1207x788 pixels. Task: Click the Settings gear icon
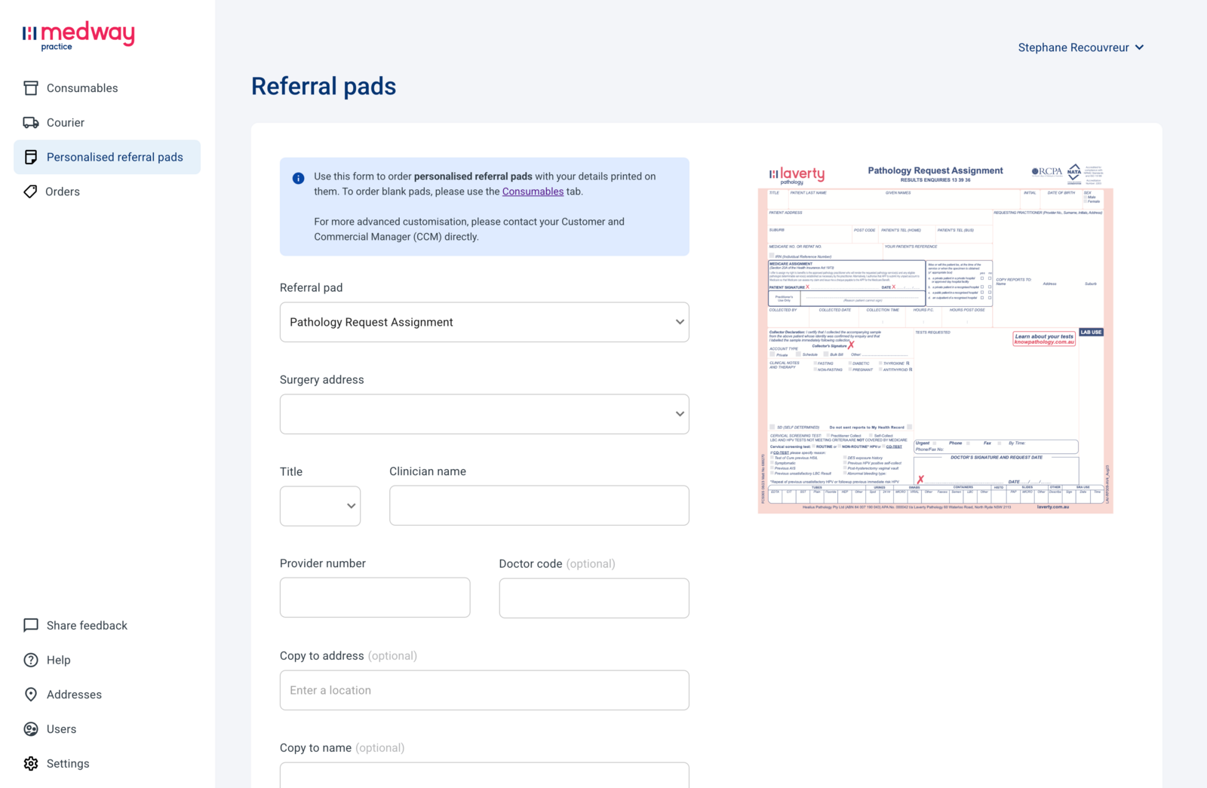tap(31, 763)
